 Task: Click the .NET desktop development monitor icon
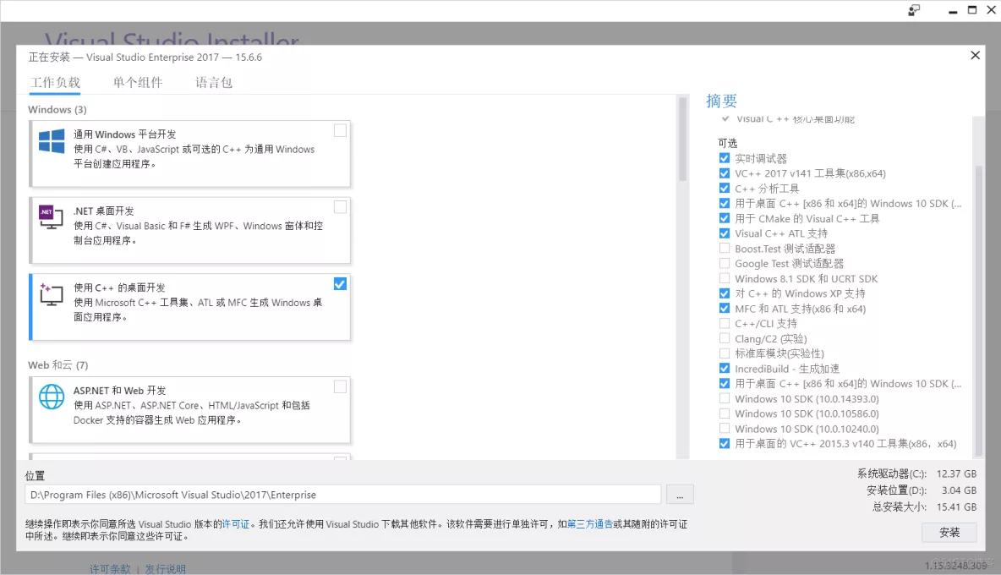coord(51,217)
